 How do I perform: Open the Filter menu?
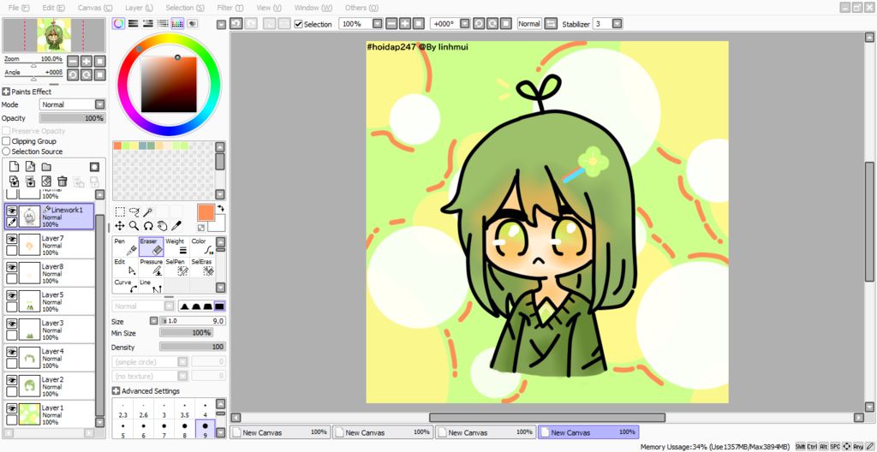pyautogui.click(x=231, y=8)
